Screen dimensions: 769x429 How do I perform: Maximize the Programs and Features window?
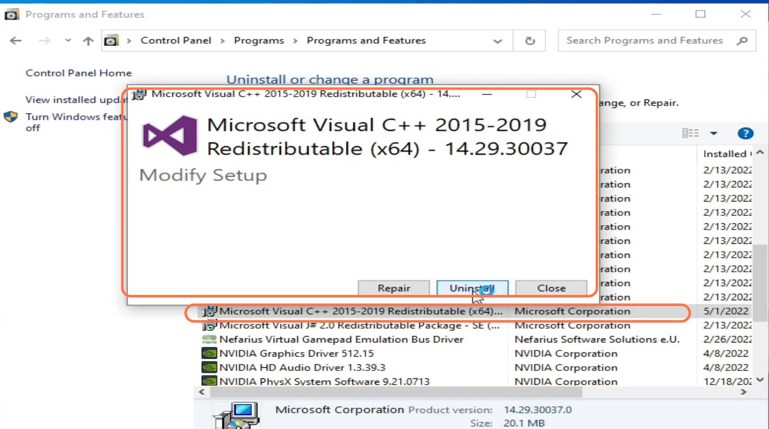click(x=700, y=14)
